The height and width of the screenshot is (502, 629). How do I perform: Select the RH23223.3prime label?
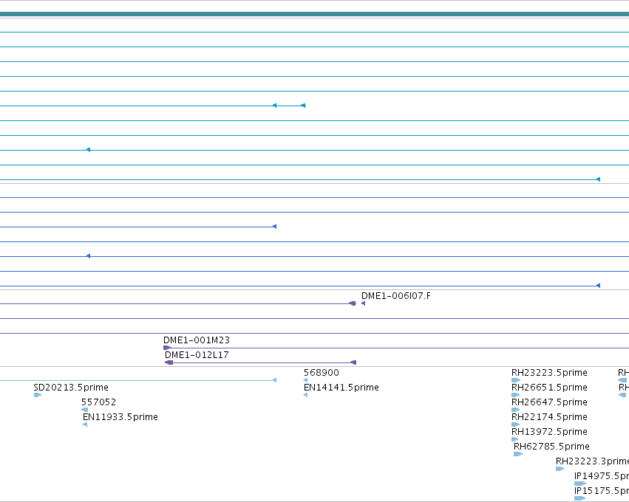pyautogui.click(x=592, y=461)
